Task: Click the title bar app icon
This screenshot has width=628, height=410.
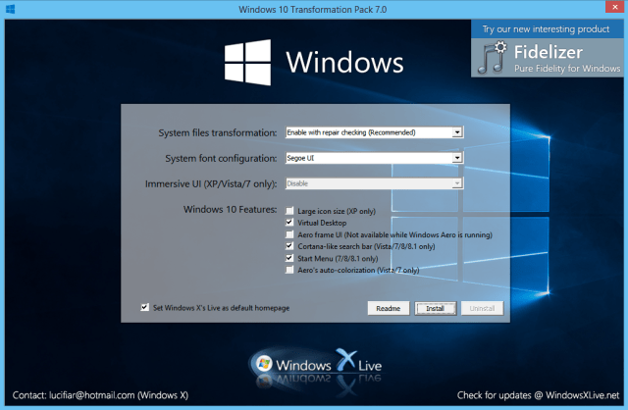Action: [10, 9]
